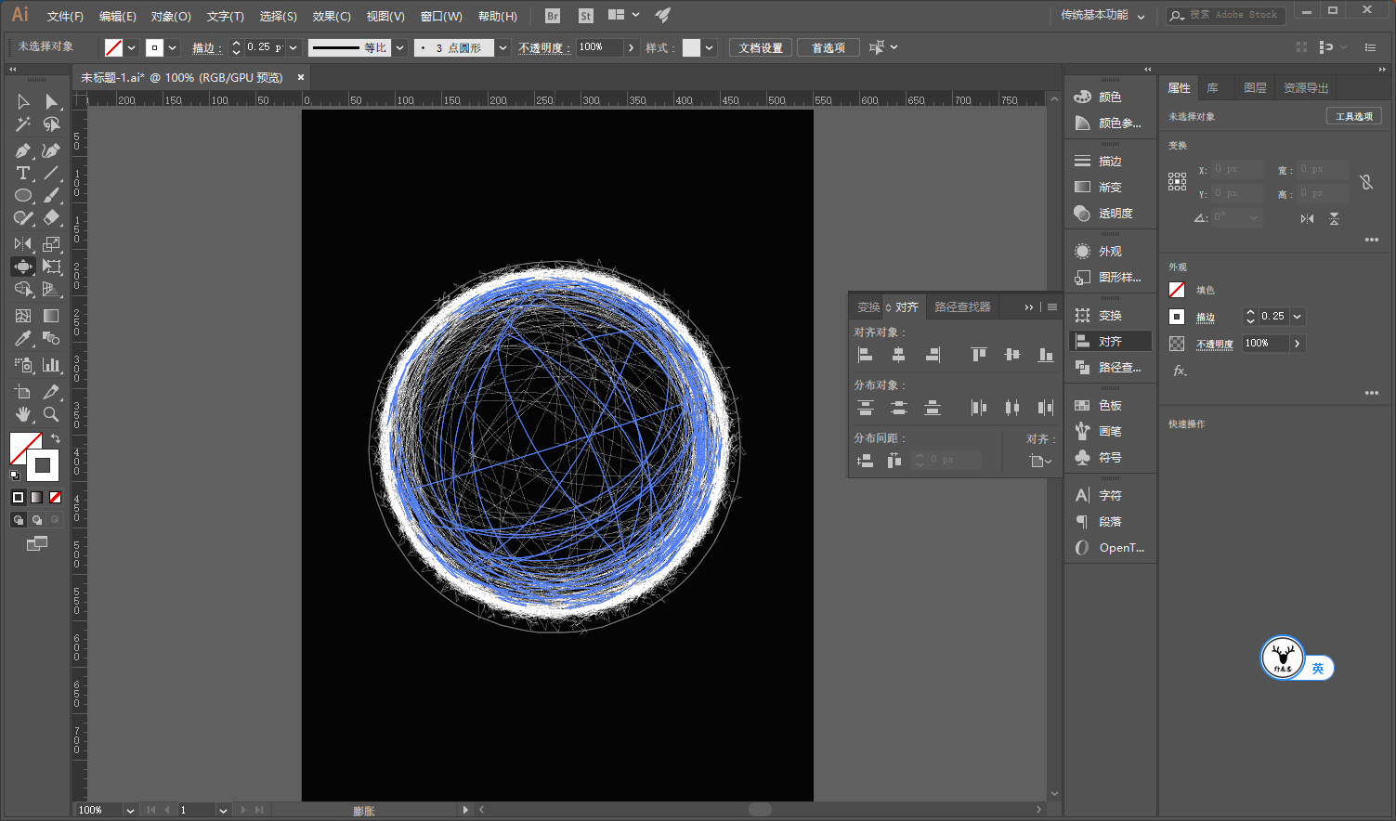
Task: Select the Lasso tool
Action: (51, 124)
